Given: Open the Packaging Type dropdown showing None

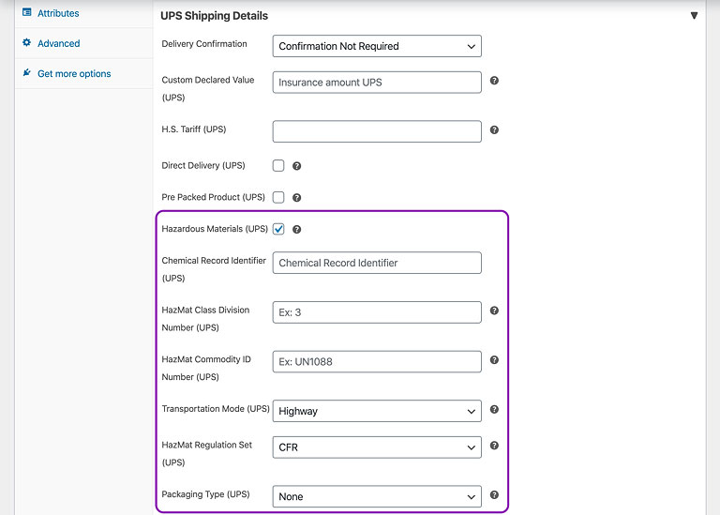Looking at the screenshot, I should [x=377, y=496].
